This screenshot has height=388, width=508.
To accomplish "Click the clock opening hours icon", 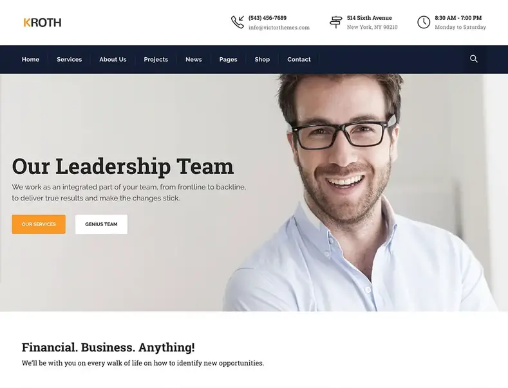I will (424, 22).
